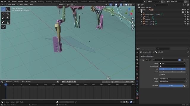Image resolution: width=190 pixels, height=106 pixels.
Task: Open the Render properties tab
Action: point(137,57)
